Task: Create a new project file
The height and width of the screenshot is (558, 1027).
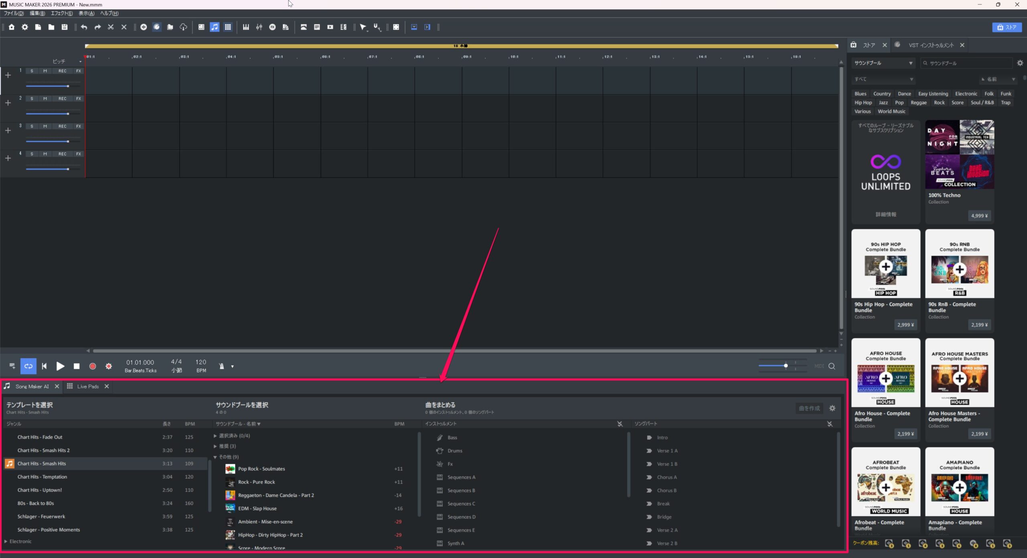Action: pos(38,27)
